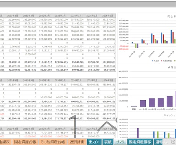Select cell with value 41,162,605

(109, 66)
